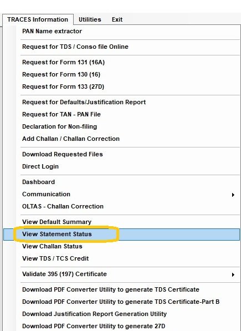Open View Default Summary

coord(122,222)
